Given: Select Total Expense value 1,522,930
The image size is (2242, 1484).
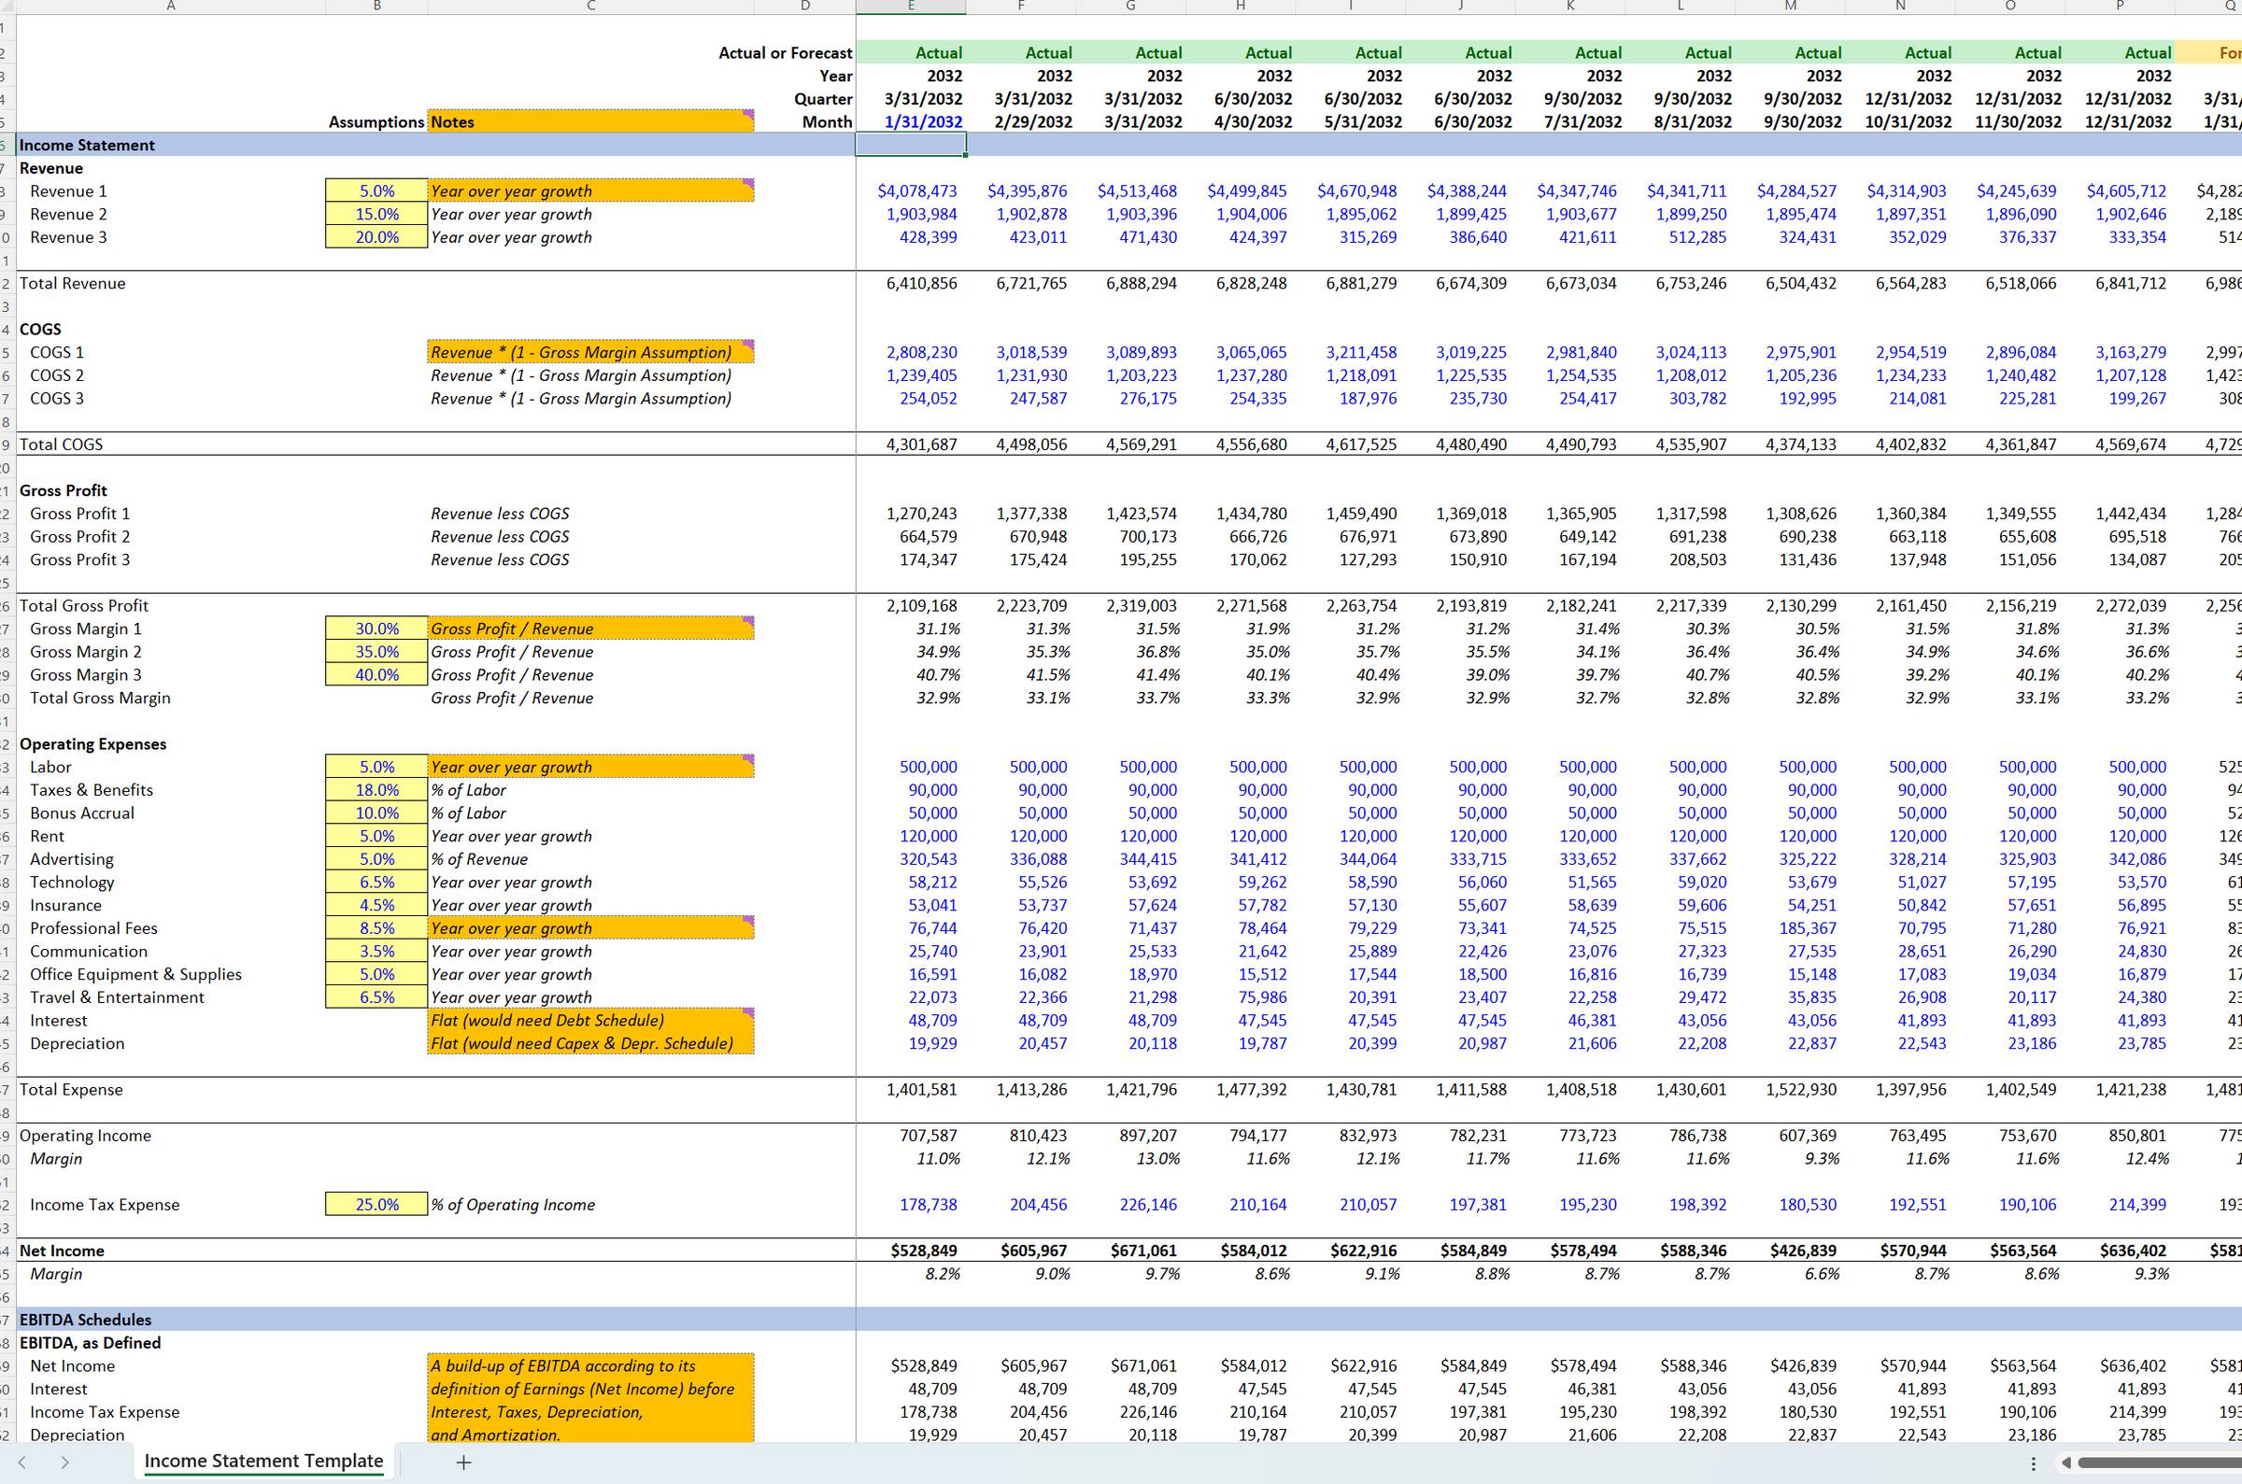Looking at the screenshot, I should (x=1791, y=1089).
